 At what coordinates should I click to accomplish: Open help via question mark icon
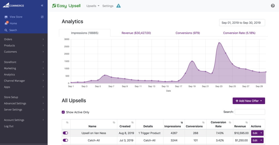(273, 6)
